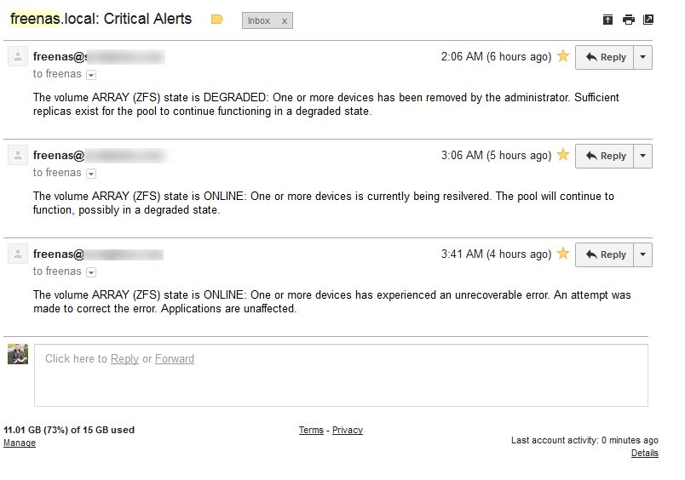Open more options beside third Reply button

642,254
